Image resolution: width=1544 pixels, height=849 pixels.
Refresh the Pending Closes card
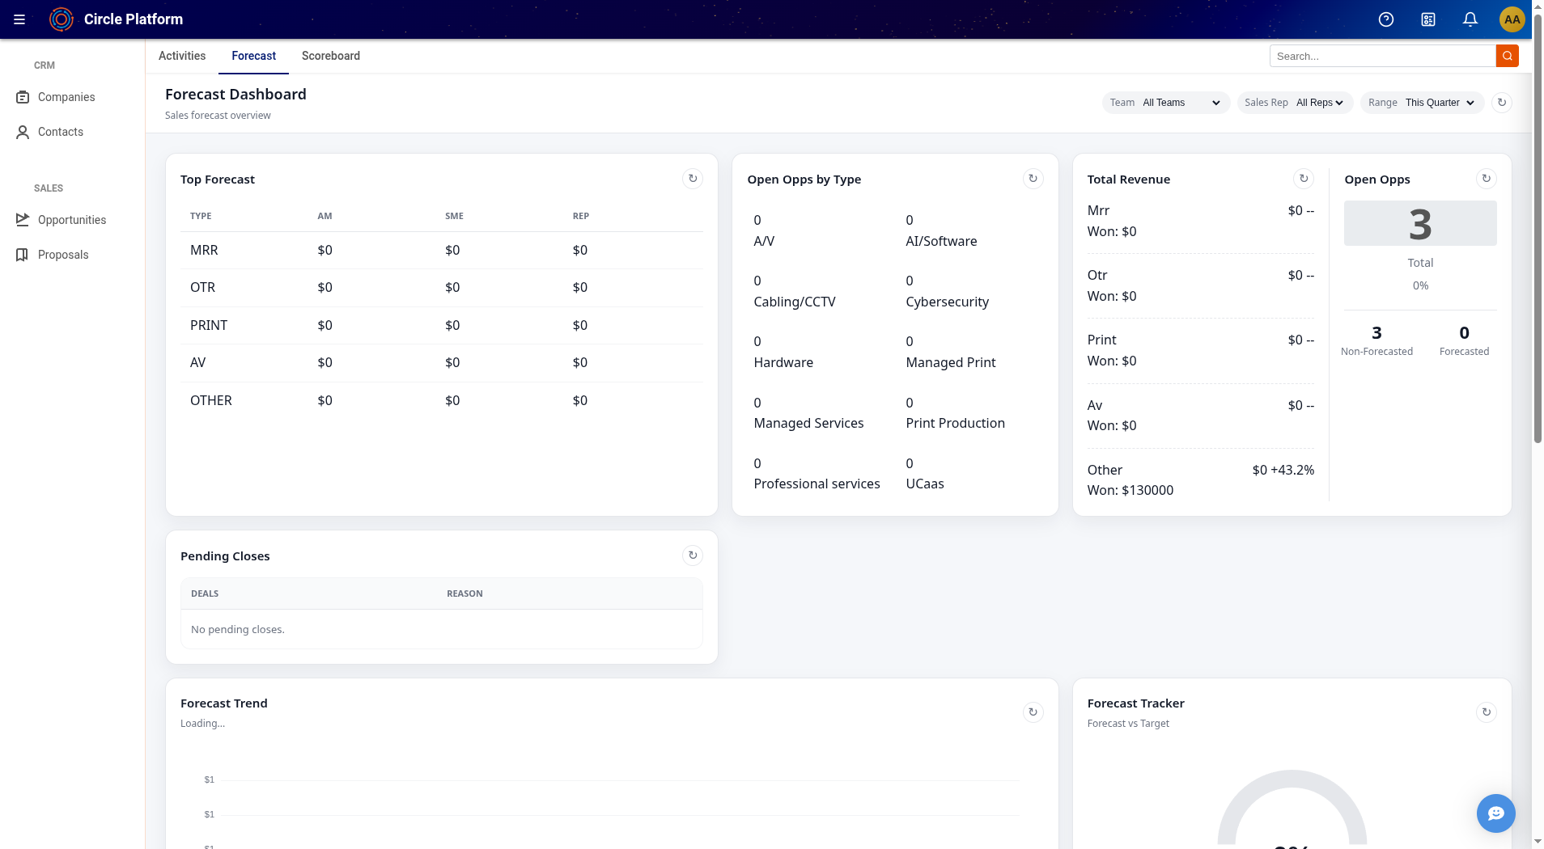693,555
